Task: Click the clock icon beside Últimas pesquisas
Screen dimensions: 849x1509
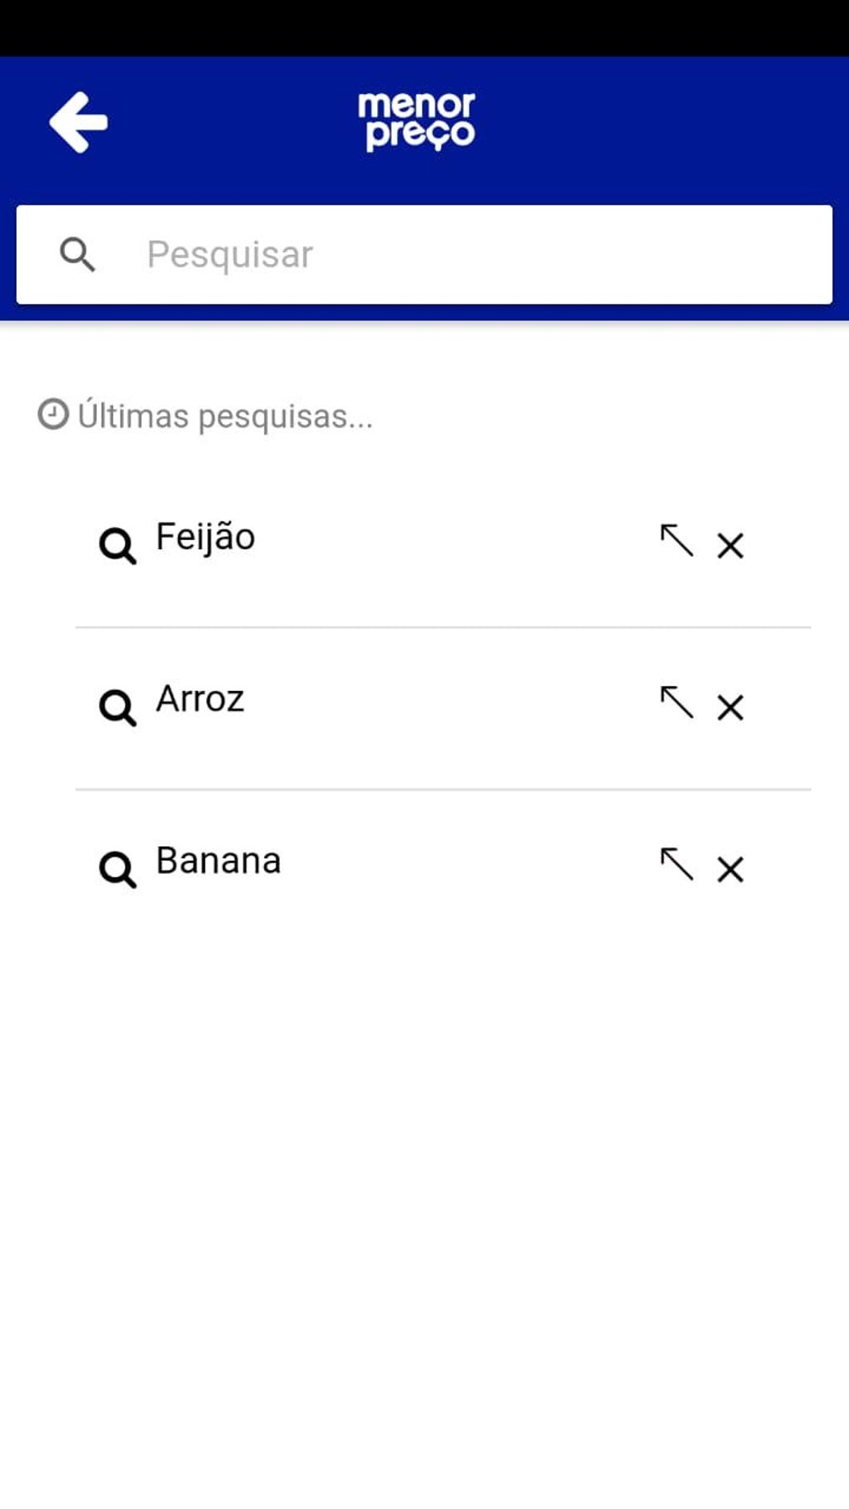Action: pyautogui.click(x=53, y=414)
